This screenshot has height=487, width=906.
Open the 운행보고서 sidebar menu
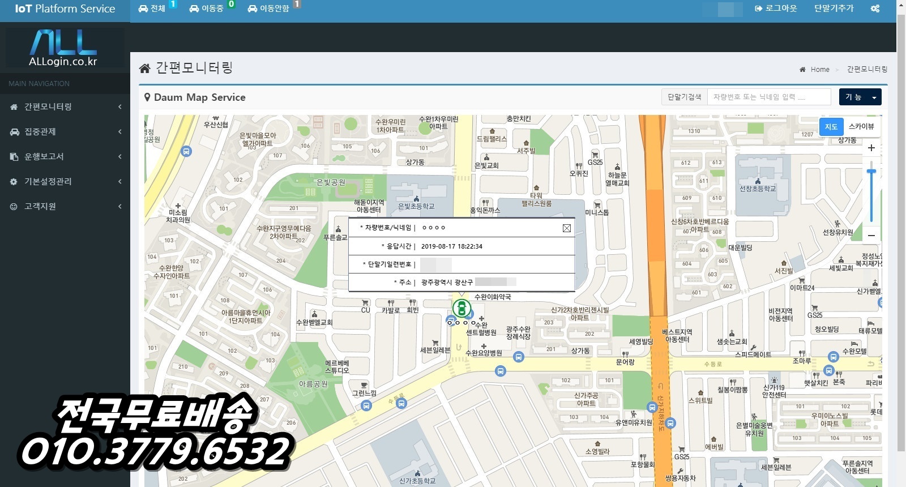[65, 156]
